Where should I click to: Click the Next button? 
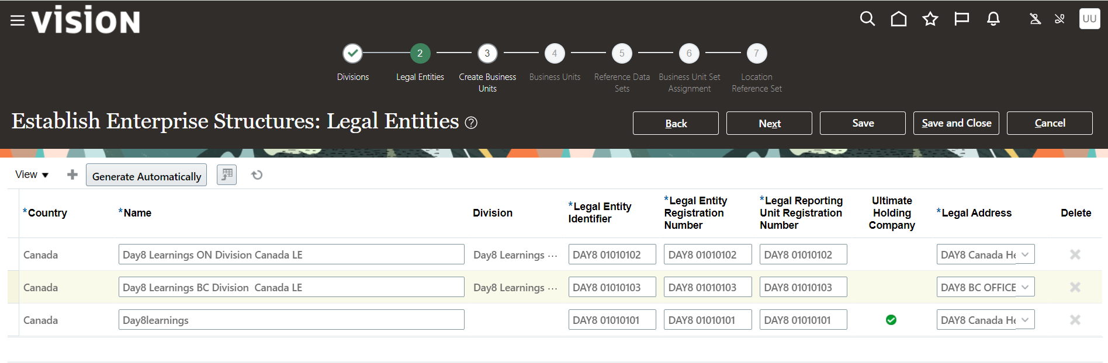[x=769, y=123]
